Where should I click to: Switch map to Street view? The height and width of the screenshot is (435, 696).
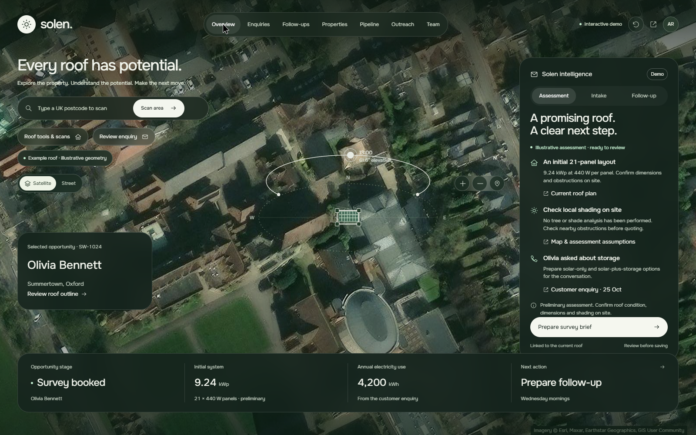click(x=69, y=183)
